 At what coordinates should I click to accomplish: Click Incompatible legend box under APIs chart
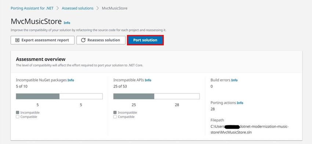[x=115, y=112]
